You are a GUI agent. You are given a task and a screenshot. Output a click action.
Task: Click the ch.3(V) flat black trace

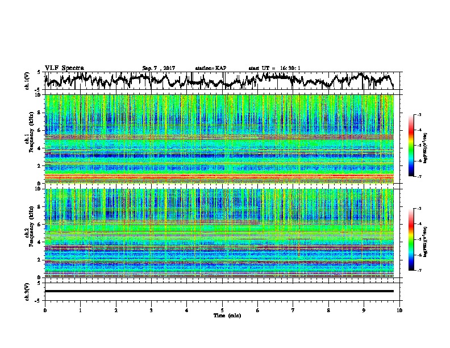[219, 291]
